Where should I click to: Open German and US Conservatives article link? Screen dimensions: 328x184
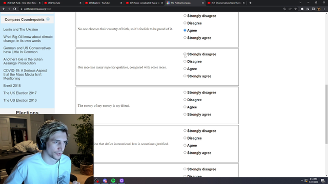coord(27,50)
